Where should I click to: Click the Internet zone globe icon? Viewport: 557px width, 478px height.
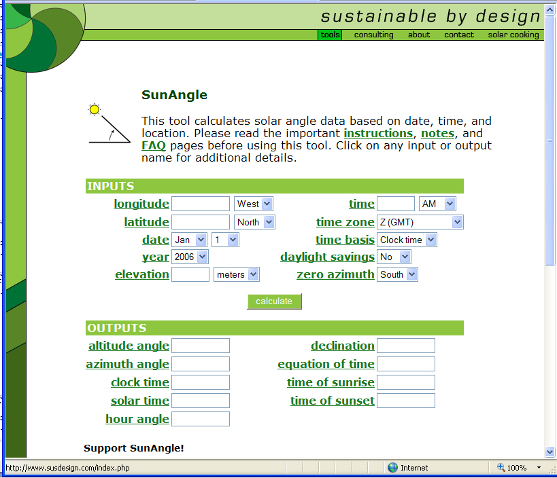(x=392, y=467)
